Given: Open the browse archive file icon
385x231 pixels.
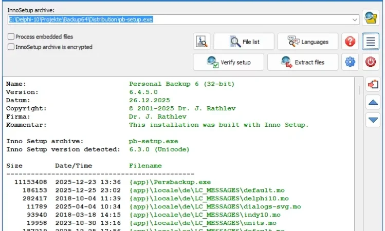Looking at the screenshot, I should (371, 18).
